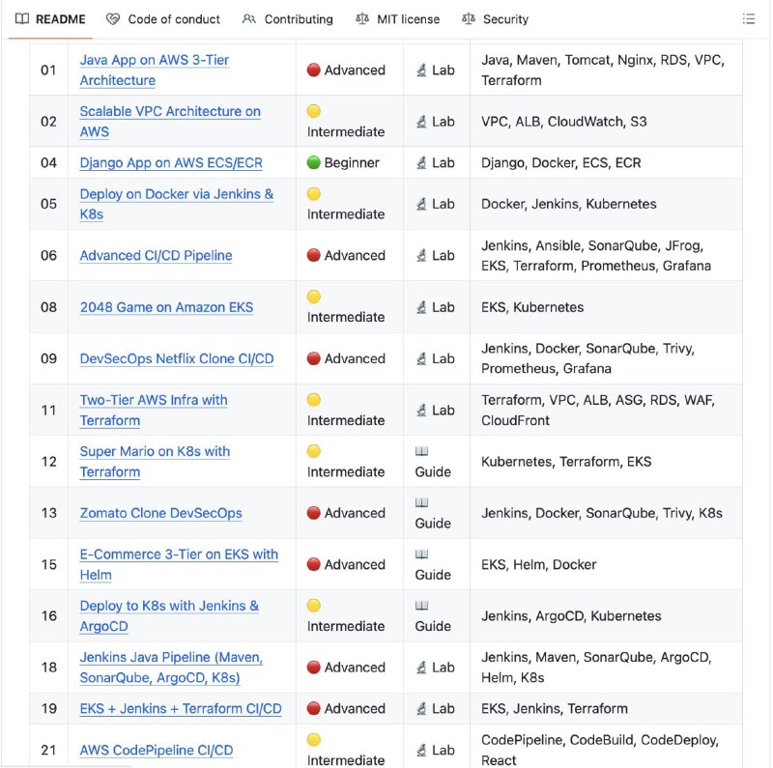Image resolution: width=773 pixels, height=768 pixels.
Task: Click 'Beginner' difficulty text
Action: (x=352, y=162)
